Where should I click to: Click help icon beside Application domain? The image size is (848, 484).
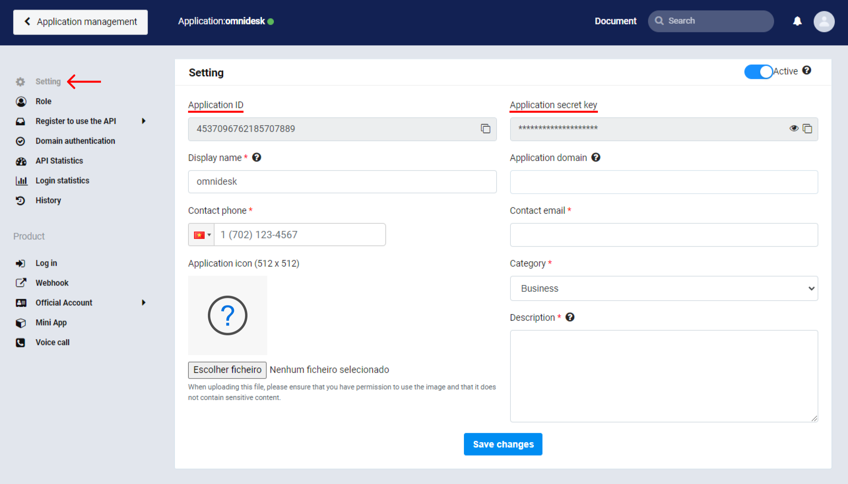coord(596,157)
